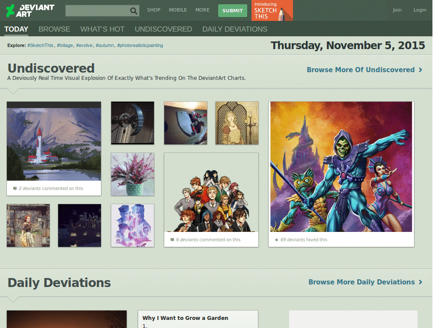Screen dimensions: 438x328
Task: Open the medieval lady portrait thumbnail
Action: pos(237,123)
